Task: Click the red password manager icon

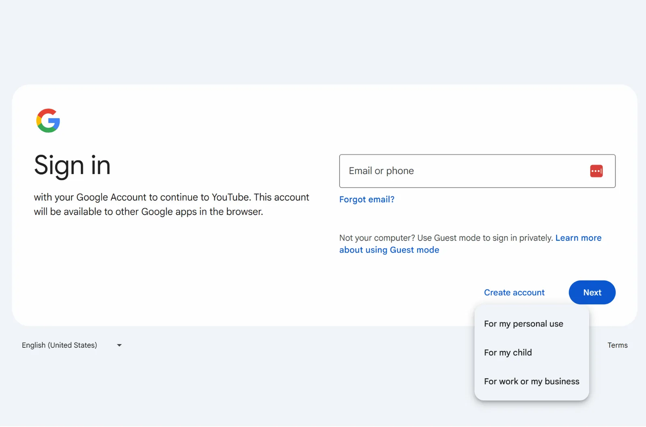Action: tap(596, 171)
